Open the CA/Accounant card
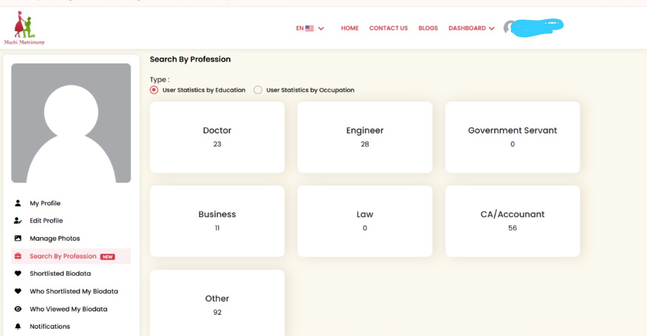Viewport: 647px width, 336px height. (512, 221)
